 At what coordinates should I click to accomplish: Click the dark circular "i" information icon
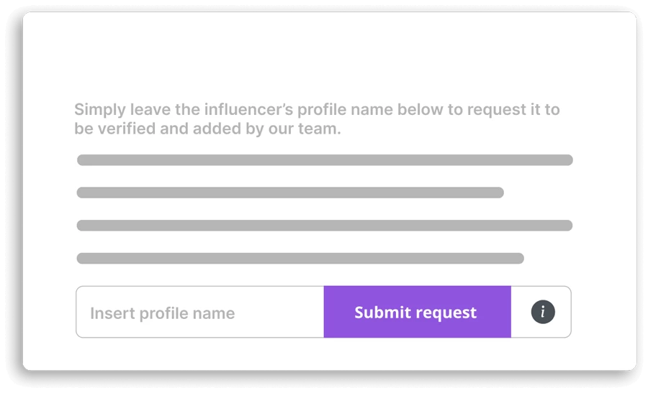(543, 312)
